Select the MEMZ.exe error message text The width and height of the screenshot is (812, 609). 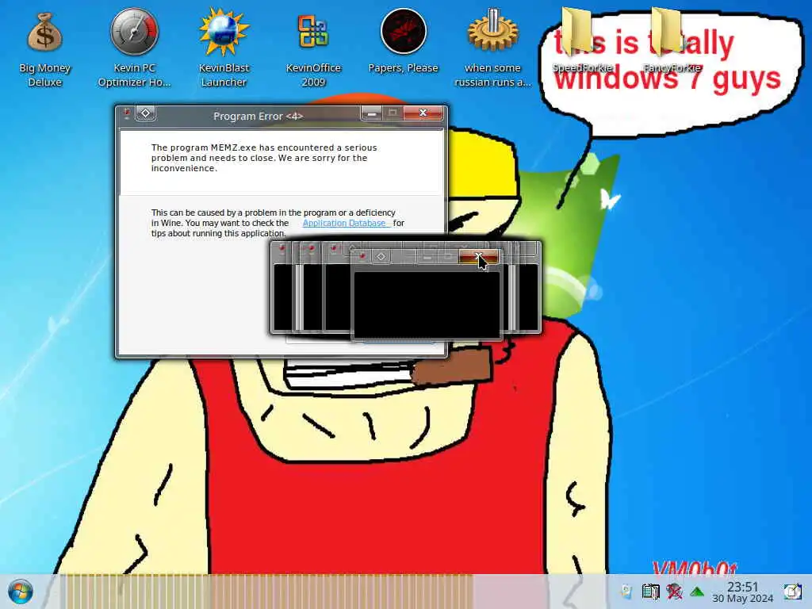[x=264, y=158]
